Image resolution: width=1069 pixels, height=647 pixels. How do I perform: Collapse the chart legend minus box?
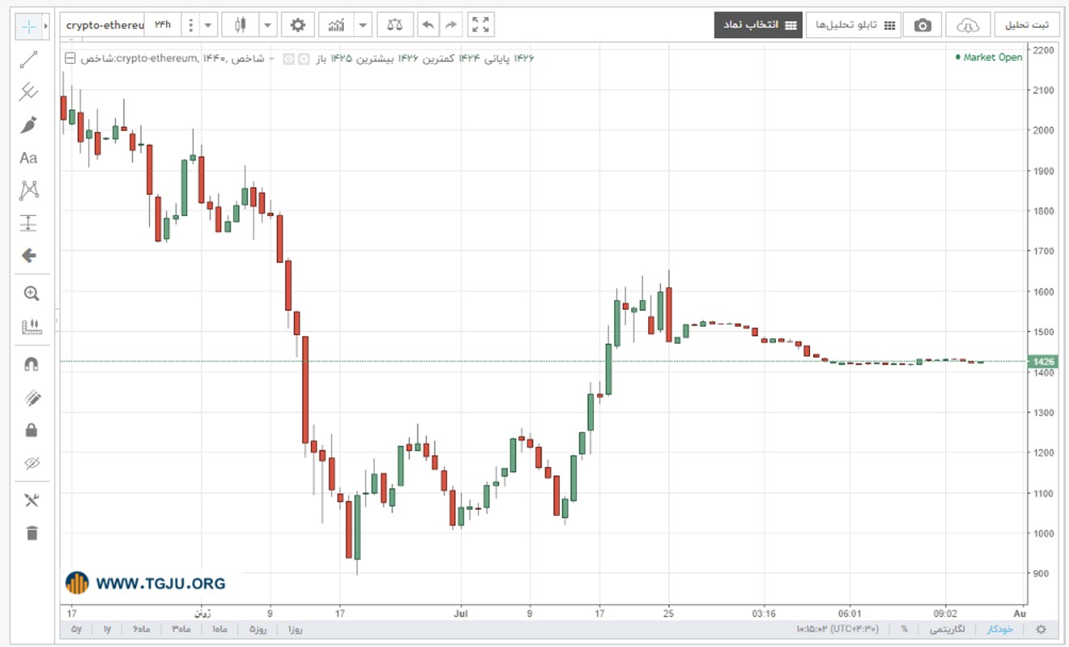tap(70, 58)
